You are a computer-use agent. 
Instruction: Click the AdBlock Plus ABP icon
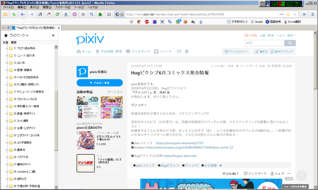(147, 22)
